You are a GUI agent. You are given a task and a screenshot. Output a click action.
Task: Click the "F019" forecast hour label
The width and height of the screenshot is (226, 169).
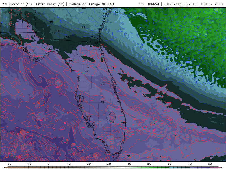click(x=168, y=4)
